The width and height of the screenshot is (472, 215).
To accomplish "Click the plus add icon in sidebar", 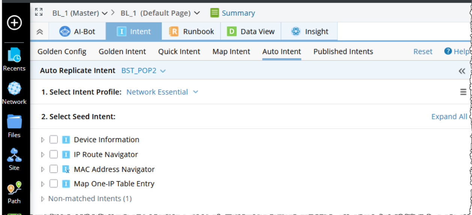I will [x=14, y=23].
